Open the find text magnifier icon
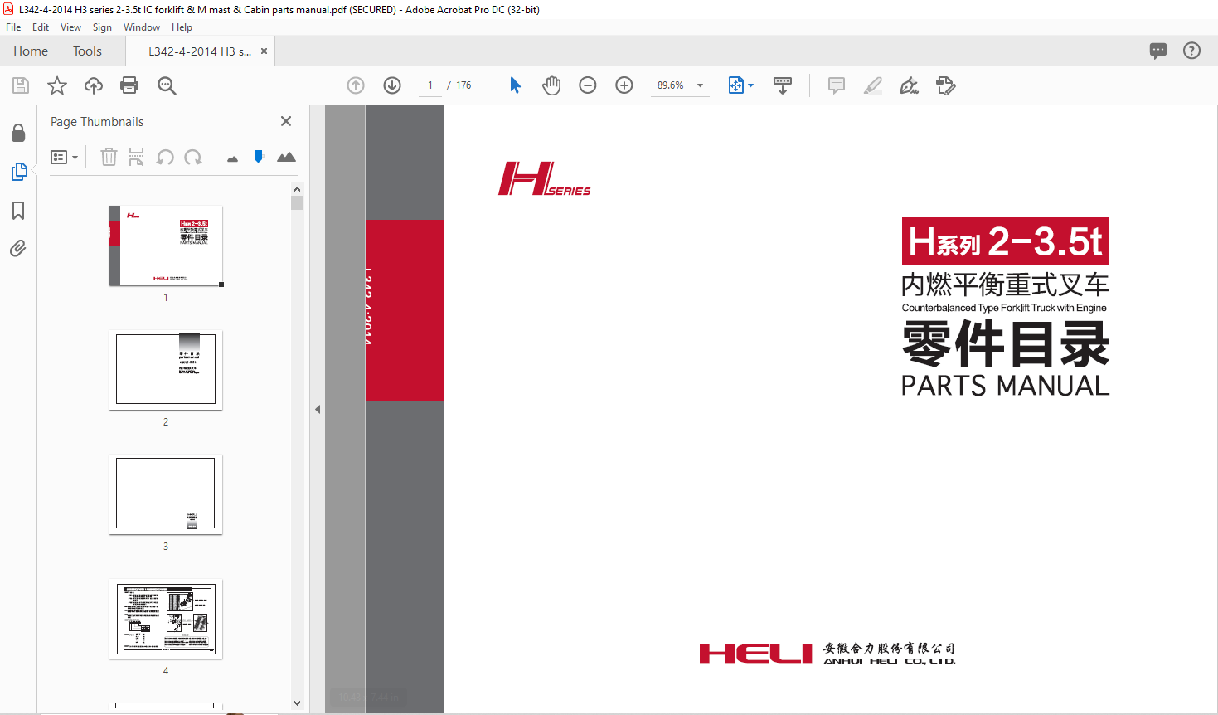Viewport: 1218px width, 715px height. (167, 85)
